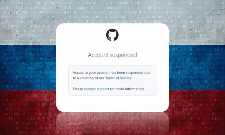The image size is (225, 135).
Task: Click blank white card area above GitHub logo
Action: coord(112,26)
